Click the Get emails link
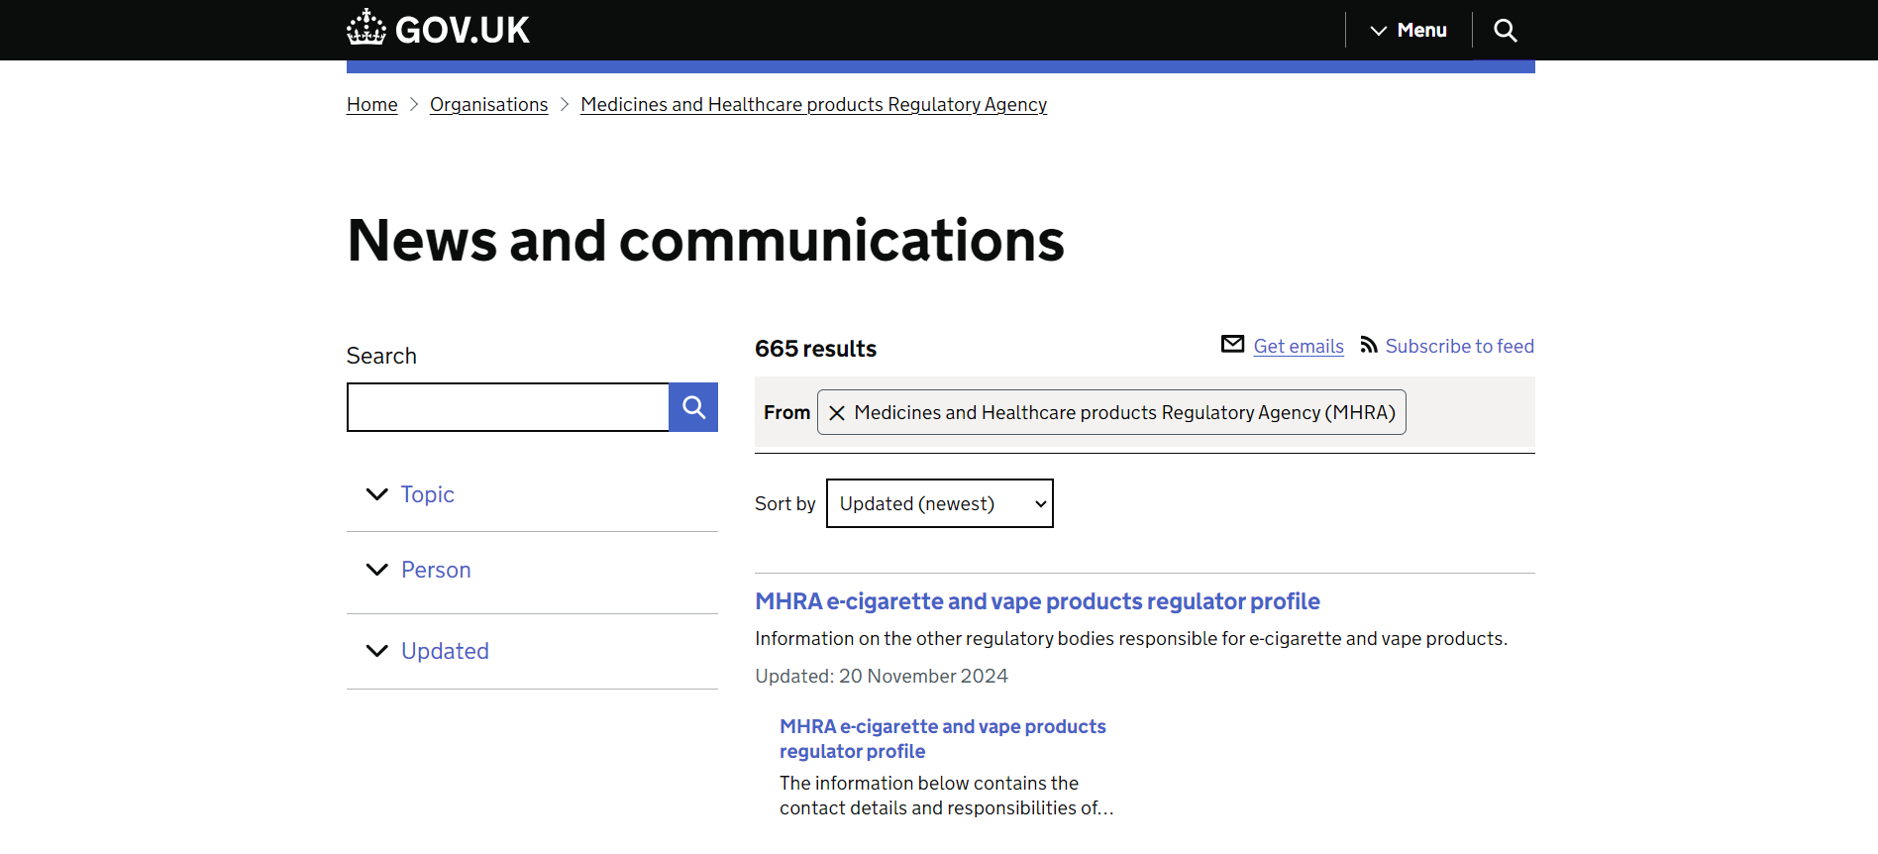Viewport: 1878px width, 854px height. 1298,346
